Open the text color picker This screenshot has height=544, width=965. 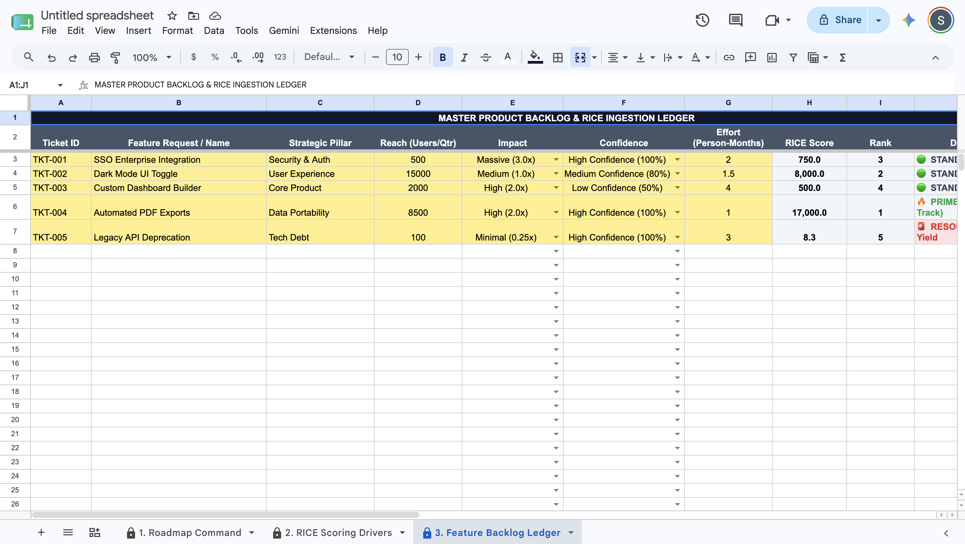coord(507,57)
